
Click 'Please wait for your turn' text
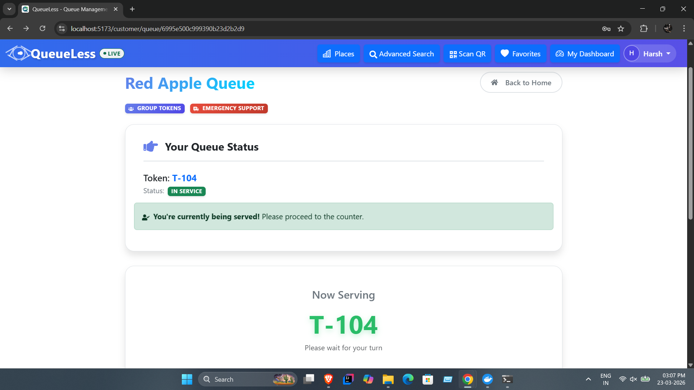pyautogui.click(x=343, y=348)
